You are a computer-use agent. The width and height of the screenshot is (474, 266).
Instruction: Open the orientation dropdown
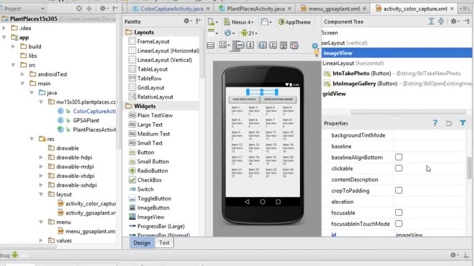pos(266,22)
